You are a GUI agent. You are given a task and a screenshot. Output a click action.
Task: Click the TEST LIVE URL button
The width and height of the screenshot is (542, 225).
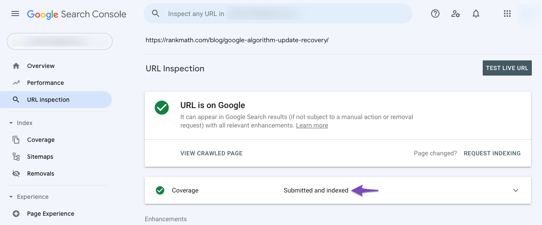tap(507, 68)
